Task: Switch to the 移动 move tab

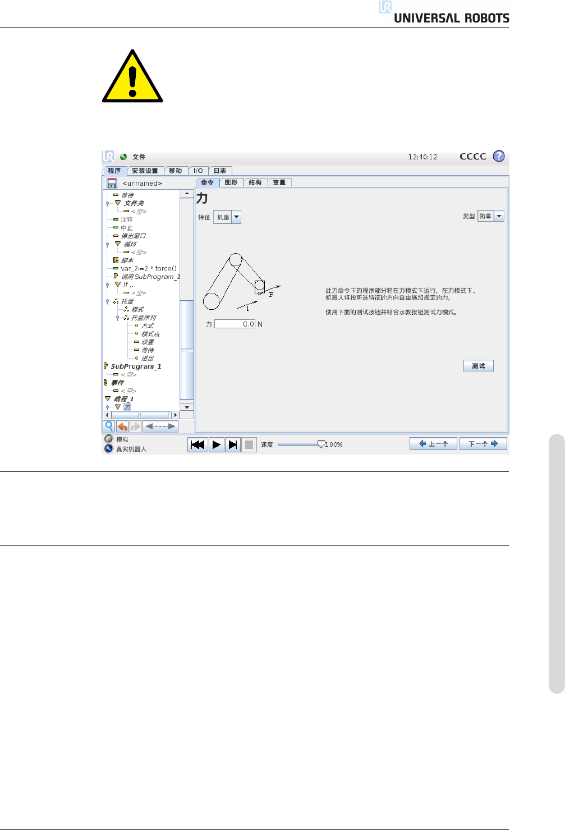Action: [176, 171]
